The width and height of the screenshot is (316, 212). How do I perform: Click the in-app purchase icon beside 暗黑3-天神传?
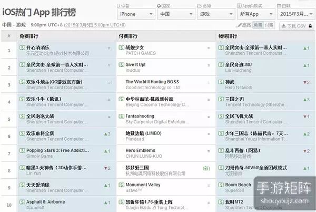[x=22, y=168]
